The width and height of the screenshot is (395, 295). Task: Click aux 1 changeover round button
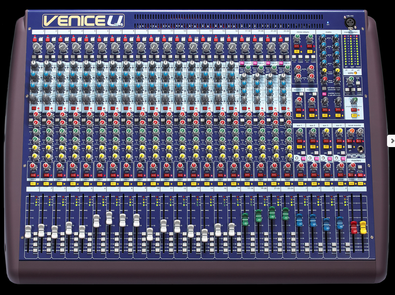point(296,159)
